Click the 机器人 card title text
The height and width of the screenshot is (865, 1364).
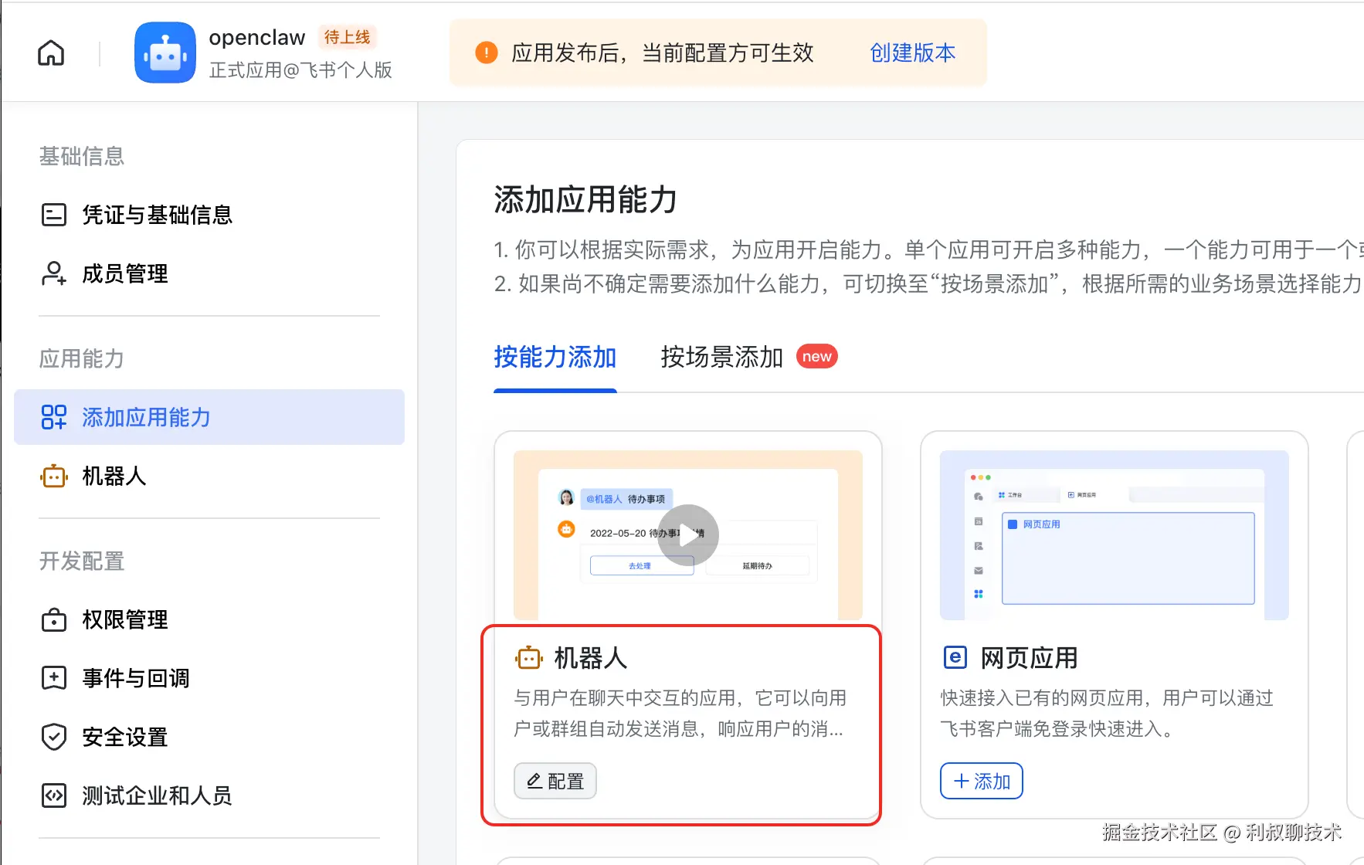[591, 658]
